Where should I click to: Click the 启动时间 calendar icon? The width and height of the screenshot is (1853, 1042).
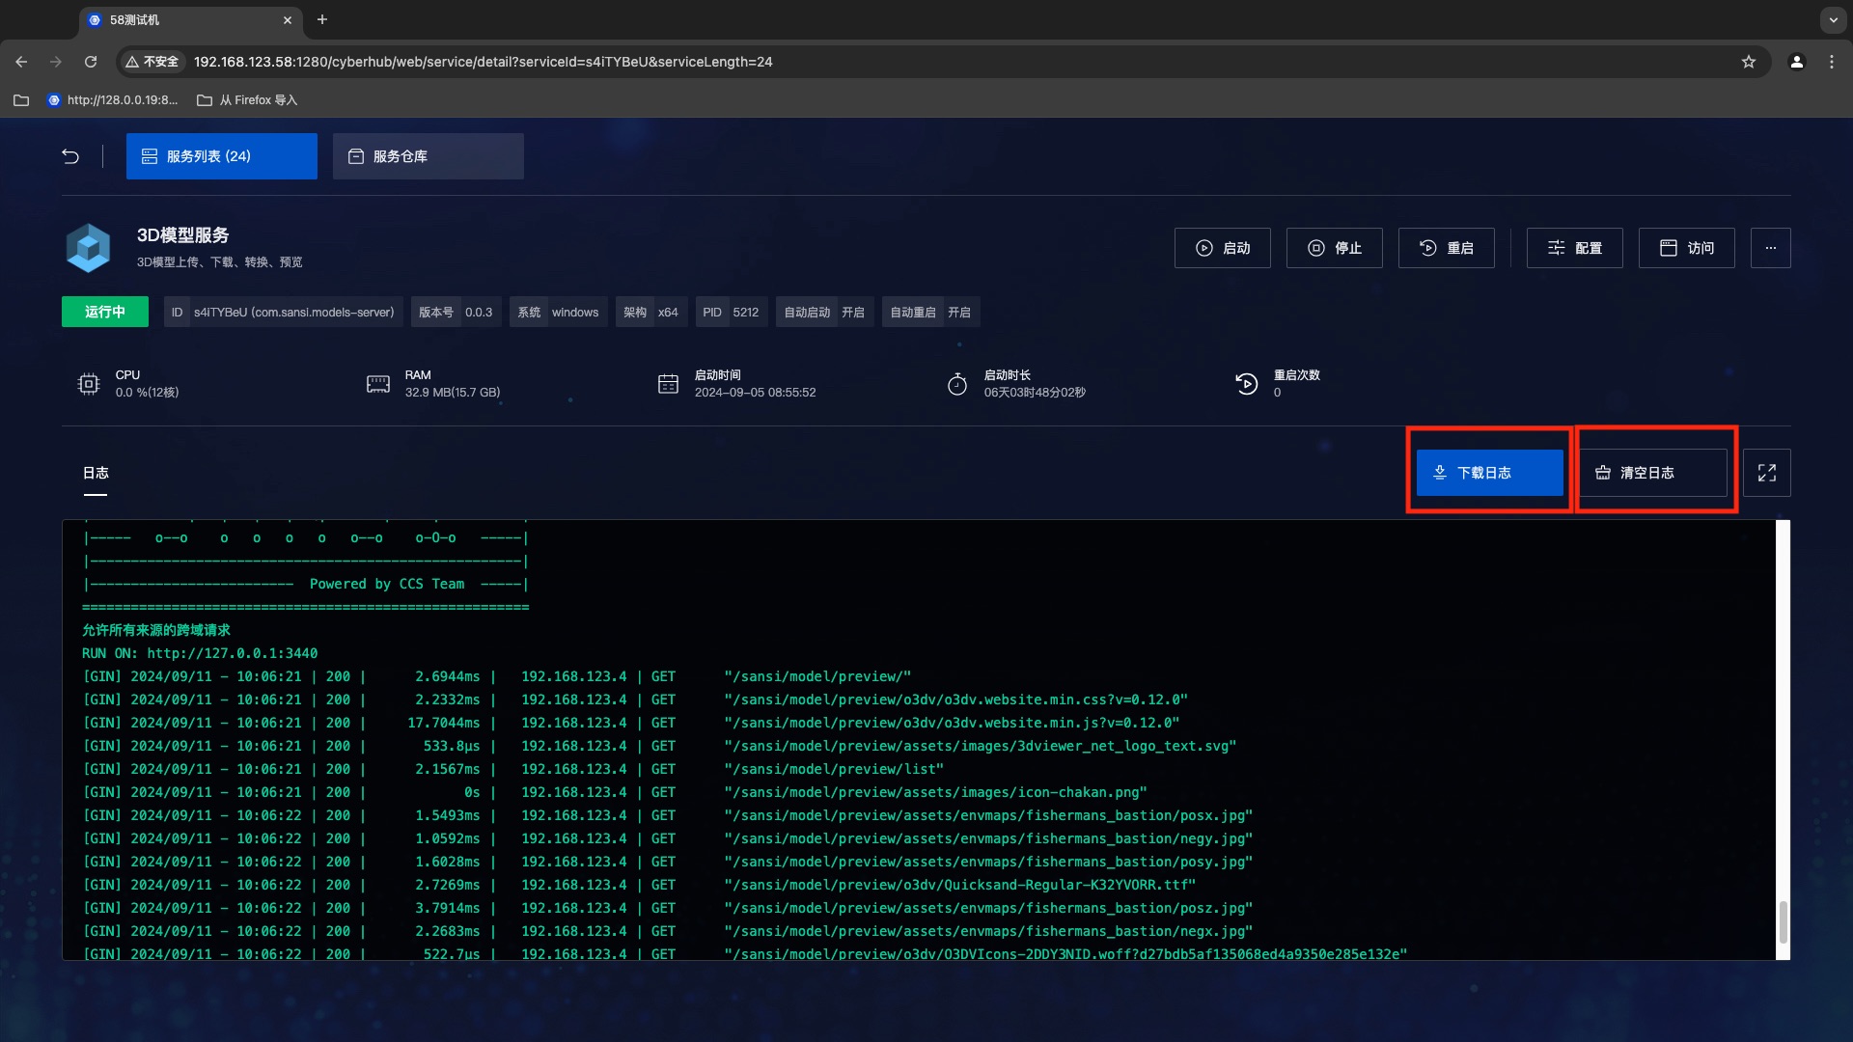pyautogui.click(x=668, y=384)
